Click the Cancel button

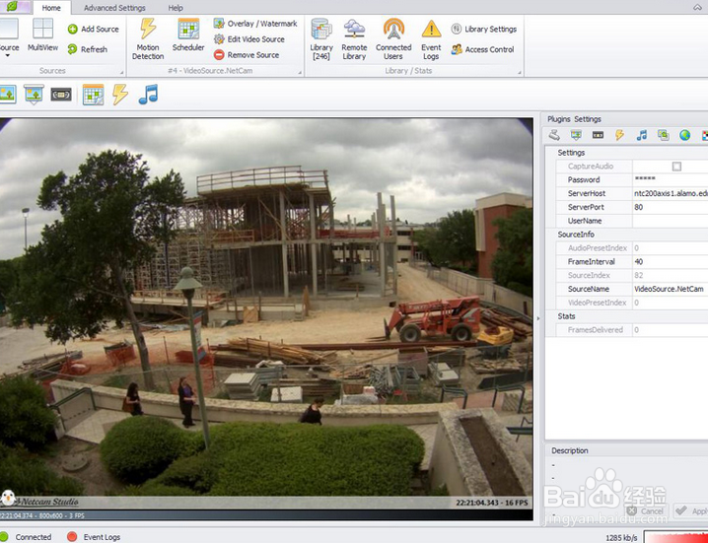(x=647, y=510)
